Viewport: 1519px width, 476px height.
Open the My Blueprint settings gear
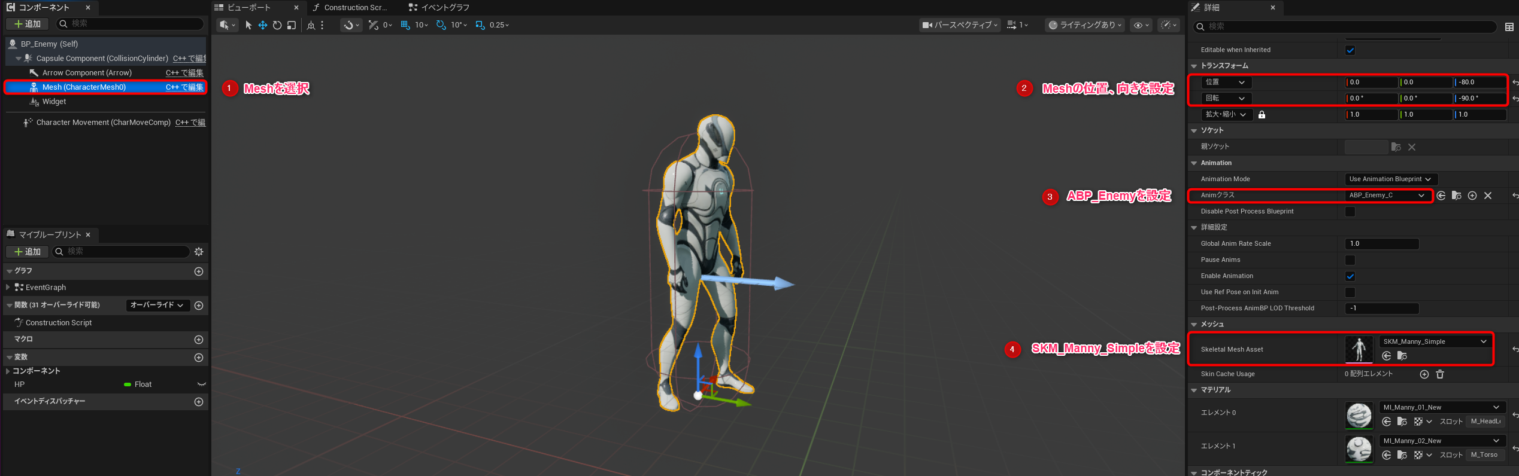(199, 252)
